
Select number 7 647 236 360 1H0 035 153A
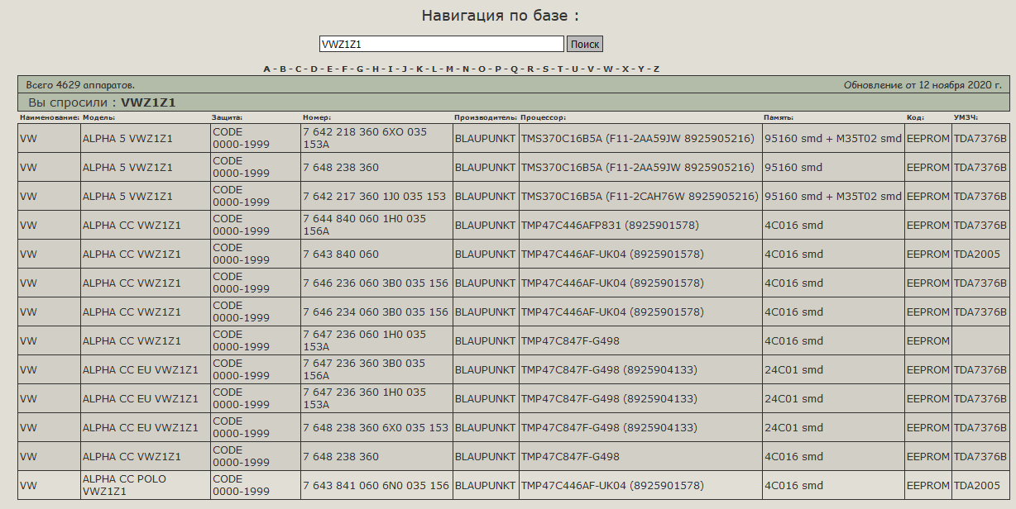pos(376,398)
